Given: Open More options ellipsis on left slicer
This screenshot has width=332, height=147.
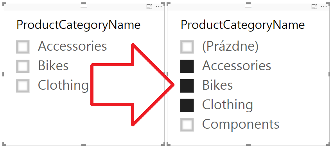Looking at the screenshot, I should 159,7.
